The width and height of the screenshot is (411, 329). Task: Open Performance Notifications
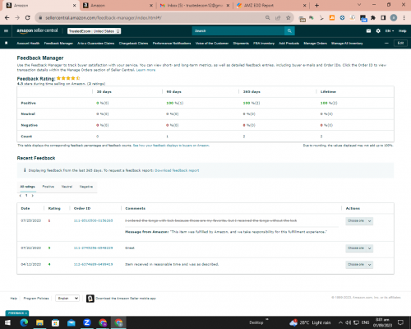coord(172,43)
